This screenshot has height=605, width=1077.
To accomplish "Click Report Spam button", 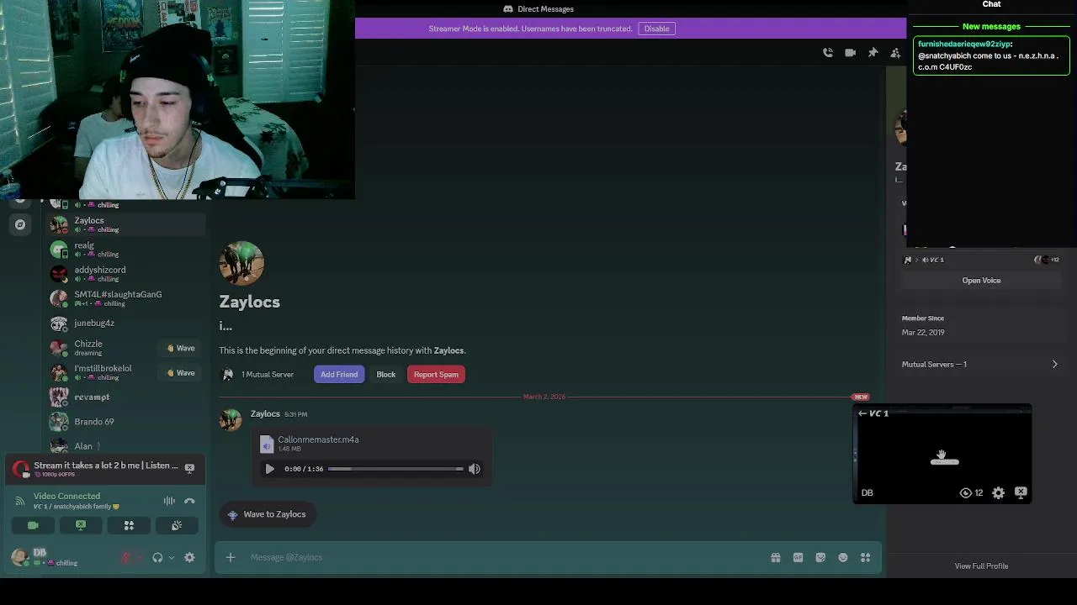I will point(436,375).
